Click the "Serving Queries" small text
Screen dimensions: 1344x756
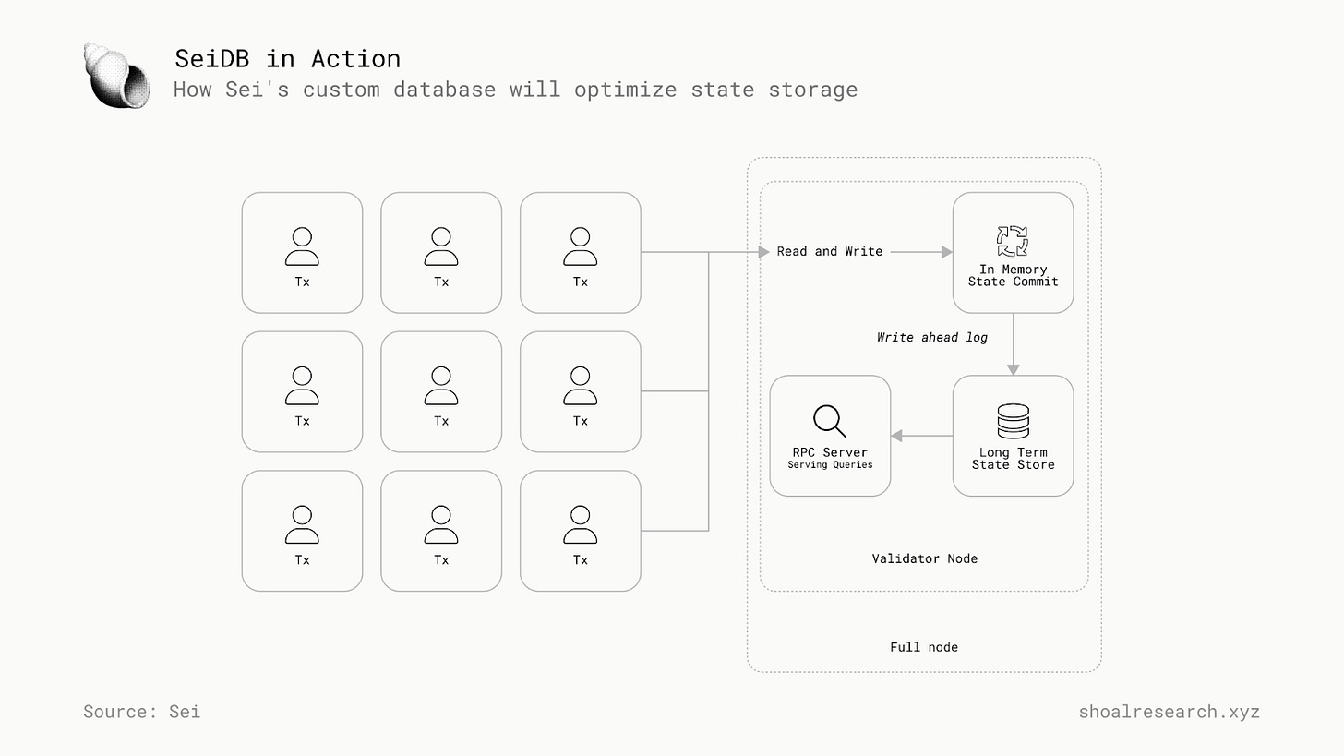(830, 465)
